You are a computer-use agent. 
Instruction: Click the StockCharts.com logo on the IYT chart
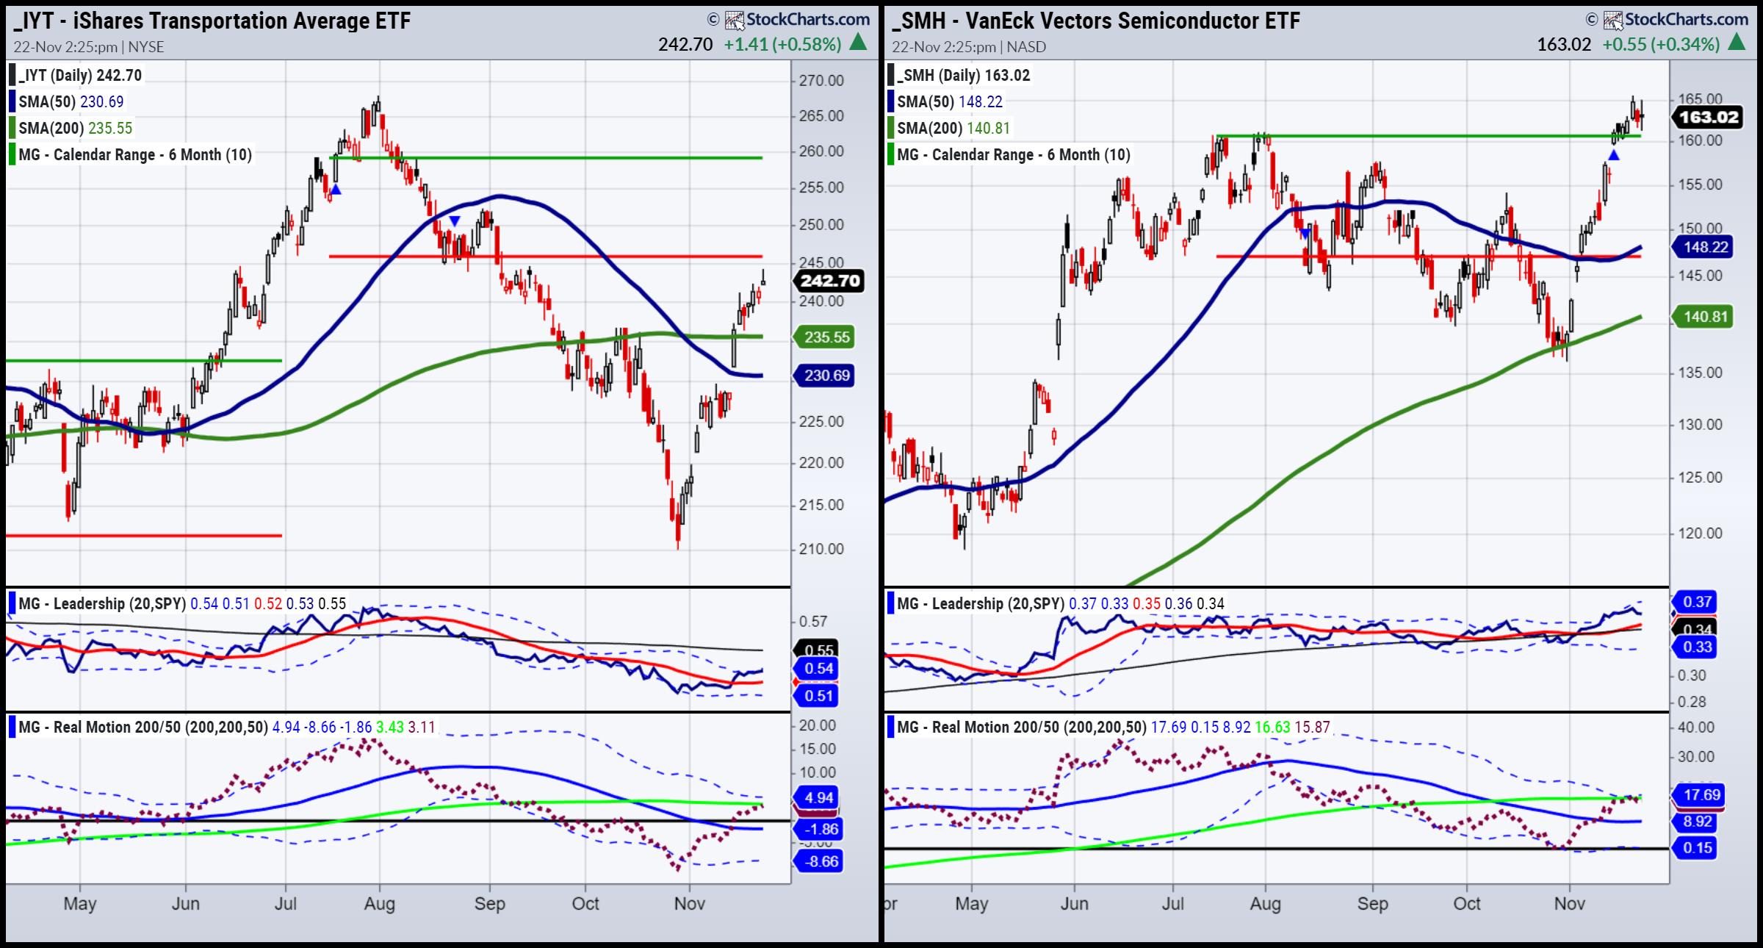coord(798,19)
